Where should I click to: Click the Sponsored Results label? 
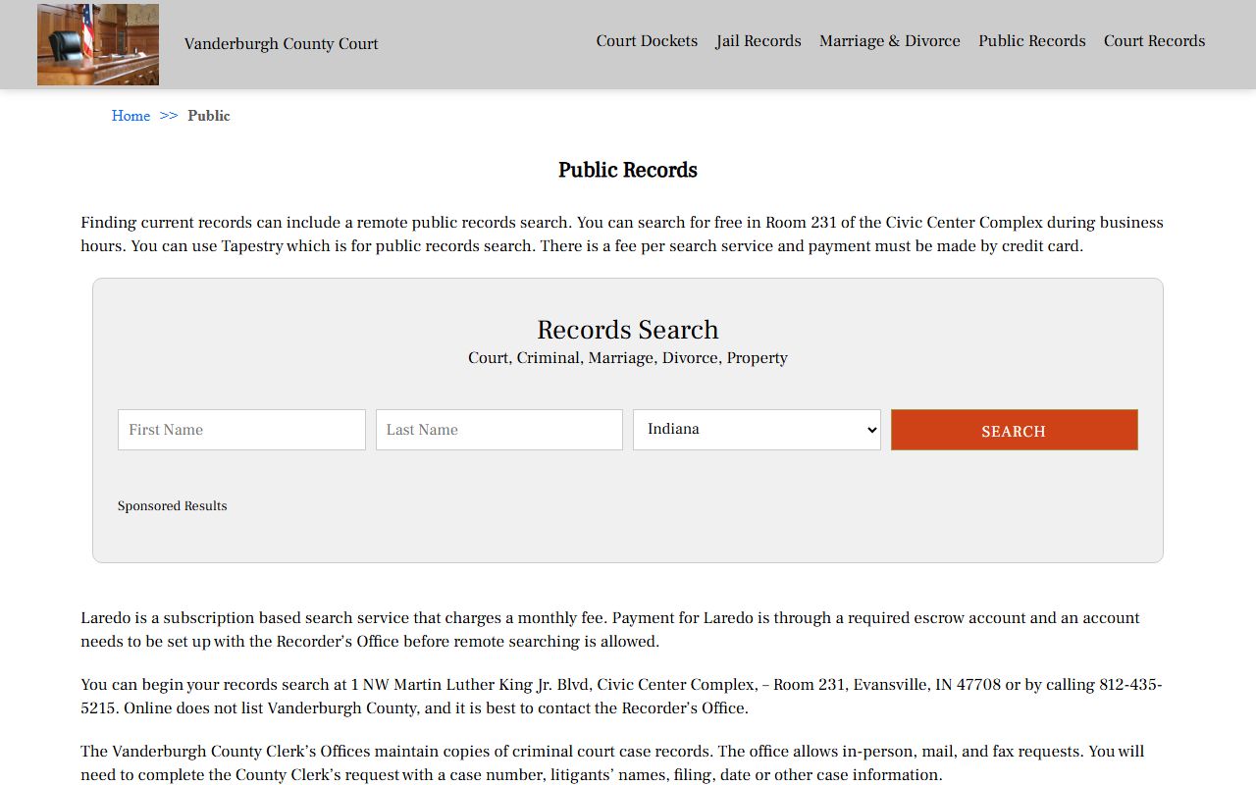tap(173, 506)
